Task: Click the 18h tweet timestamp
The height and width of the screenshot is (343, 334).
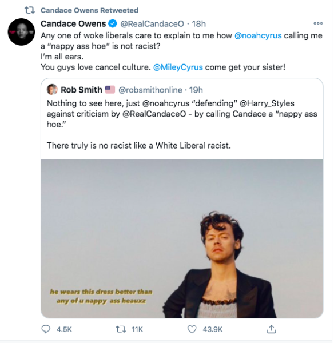Action: 198,24
